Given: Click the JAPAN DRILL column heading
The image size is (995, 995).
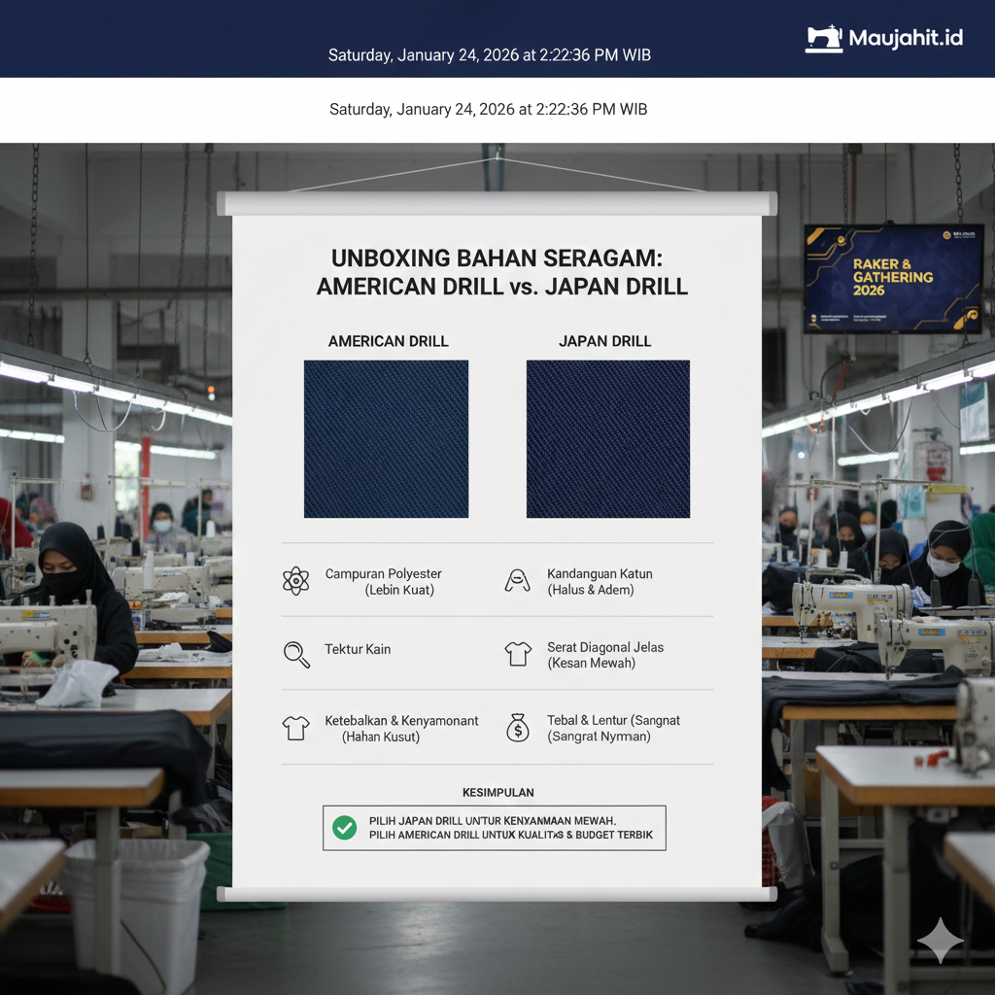Looking at the screenshot, I should click(x=604, y=341).
